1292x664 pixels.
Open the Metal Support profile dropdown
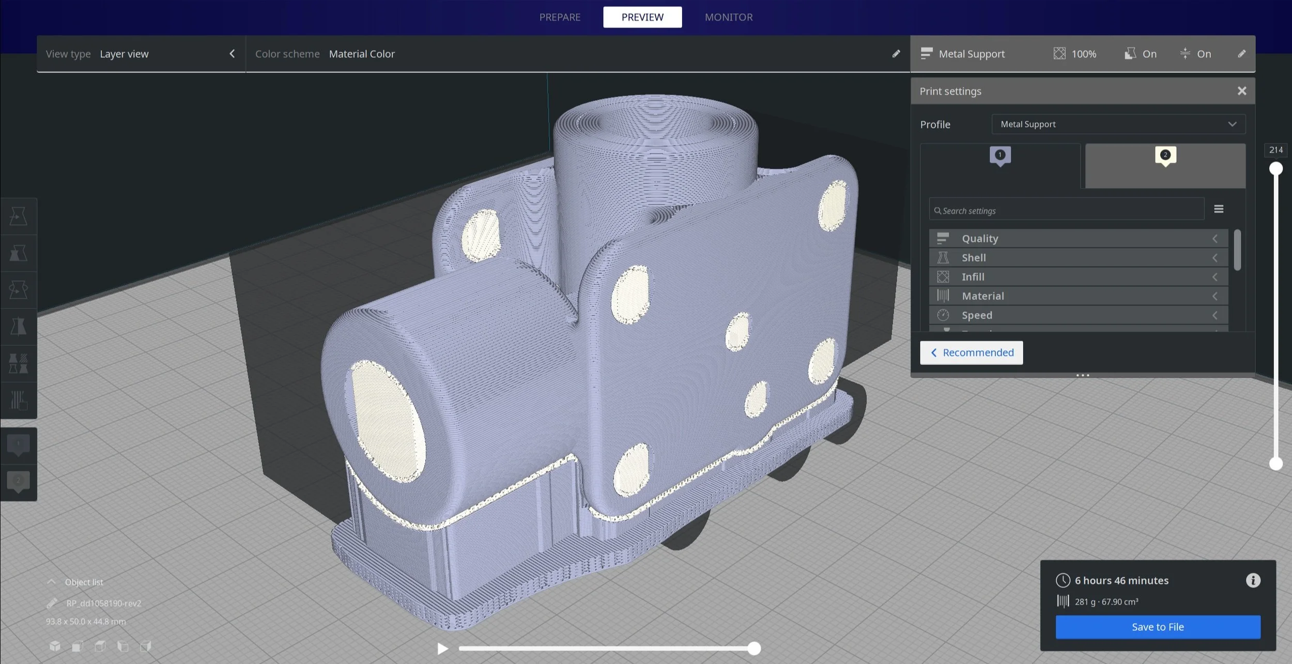1118,124
